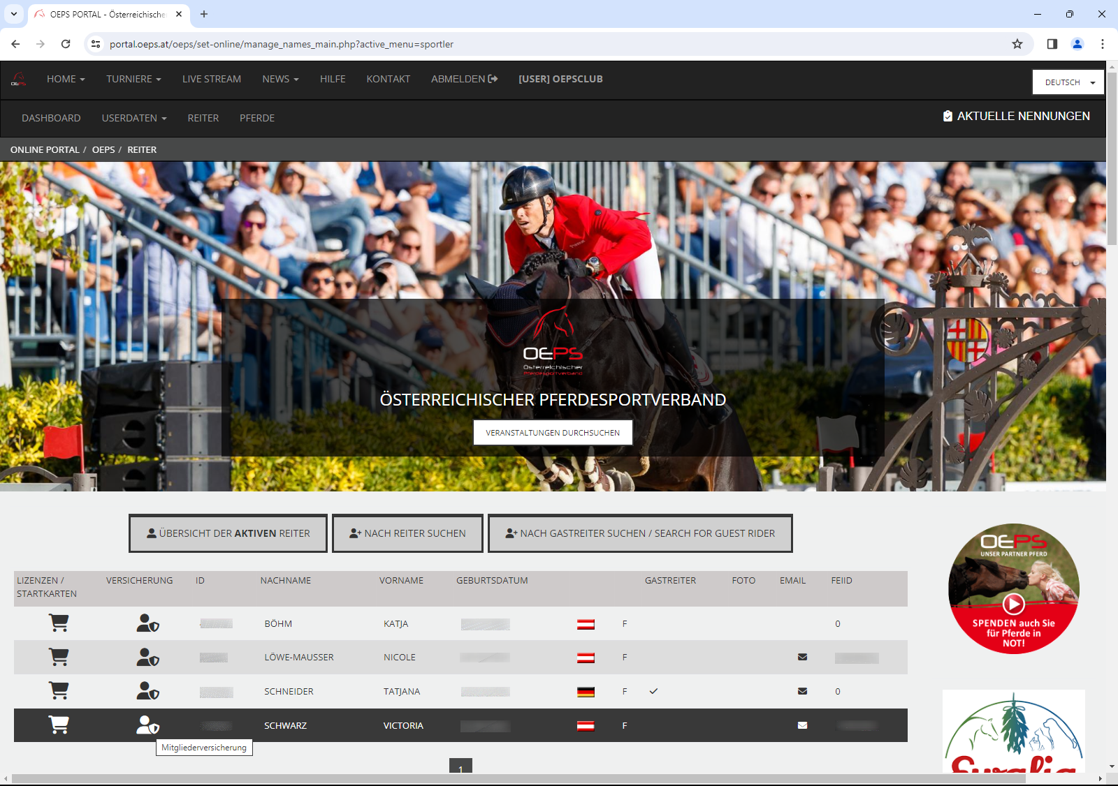This screenshot has height=786, width=1118.
Task: Open shopping cart for Schwarz Victoria
Action: 59,725
